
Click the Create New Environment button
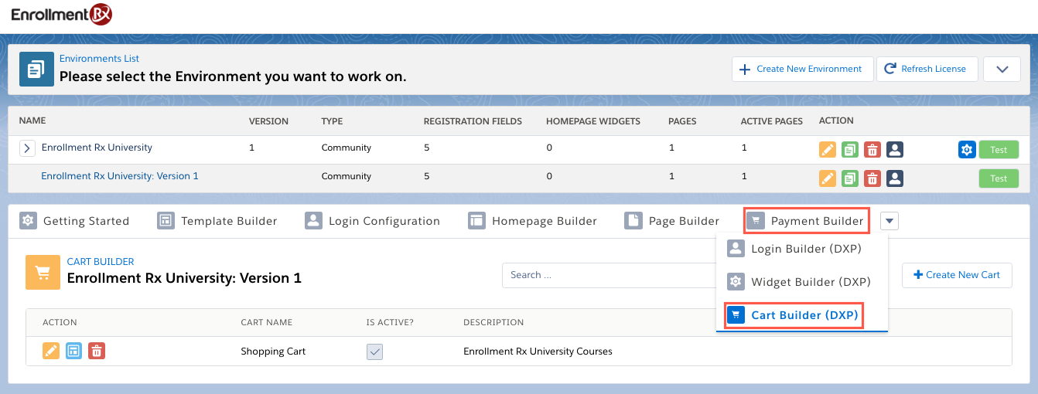(802, 69)
